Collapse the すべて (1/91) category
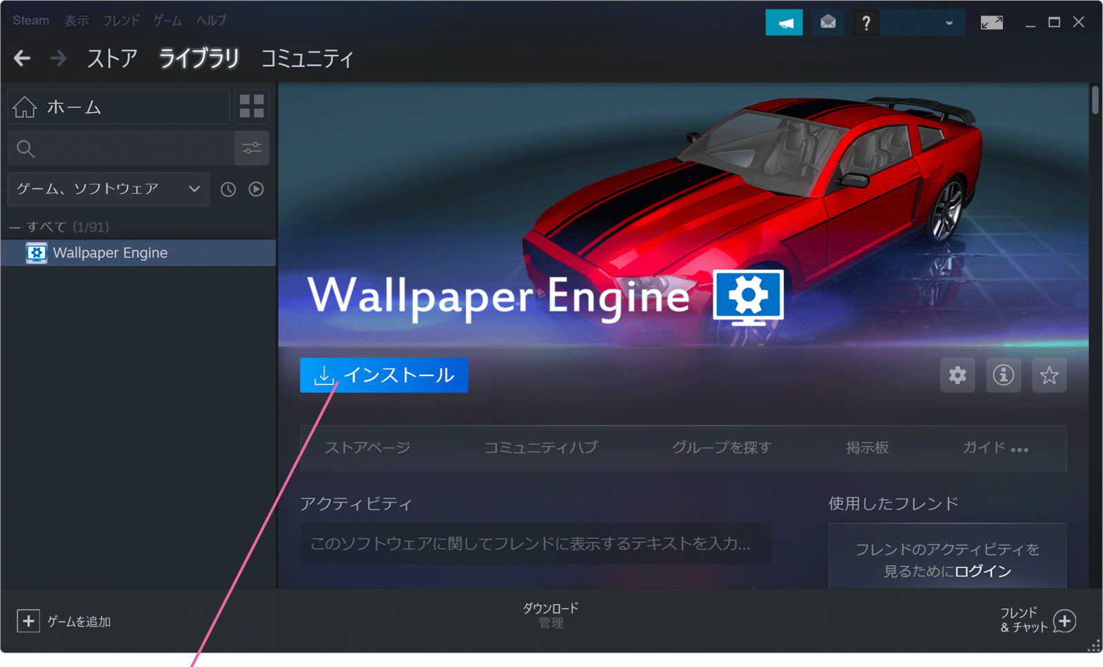1103x667 pixels. [14, 227]
